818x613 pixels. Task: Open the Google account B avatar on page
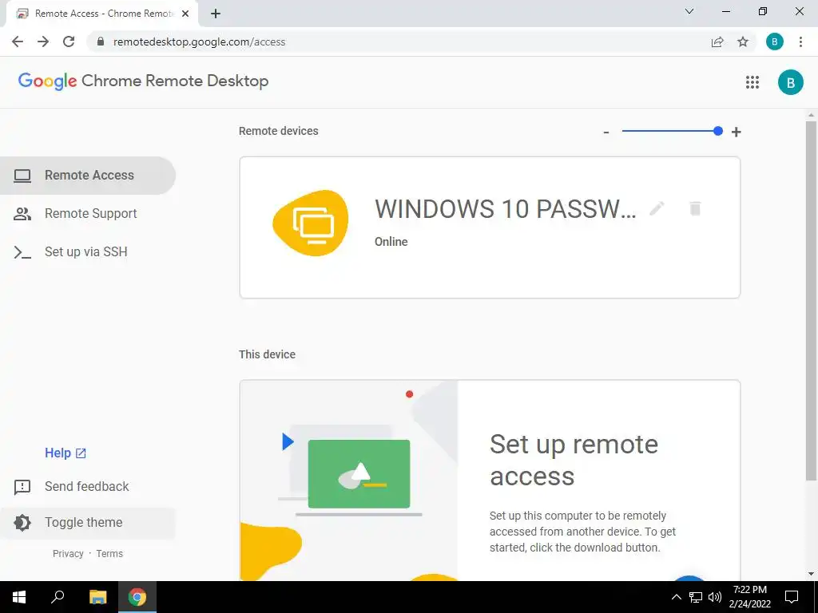pyautogui.click(x=790, y=82)
